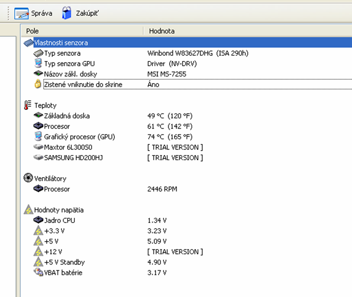Click the 2446 RPM fan value
Screen dimensions: 352x297
[x=162, y=189]
